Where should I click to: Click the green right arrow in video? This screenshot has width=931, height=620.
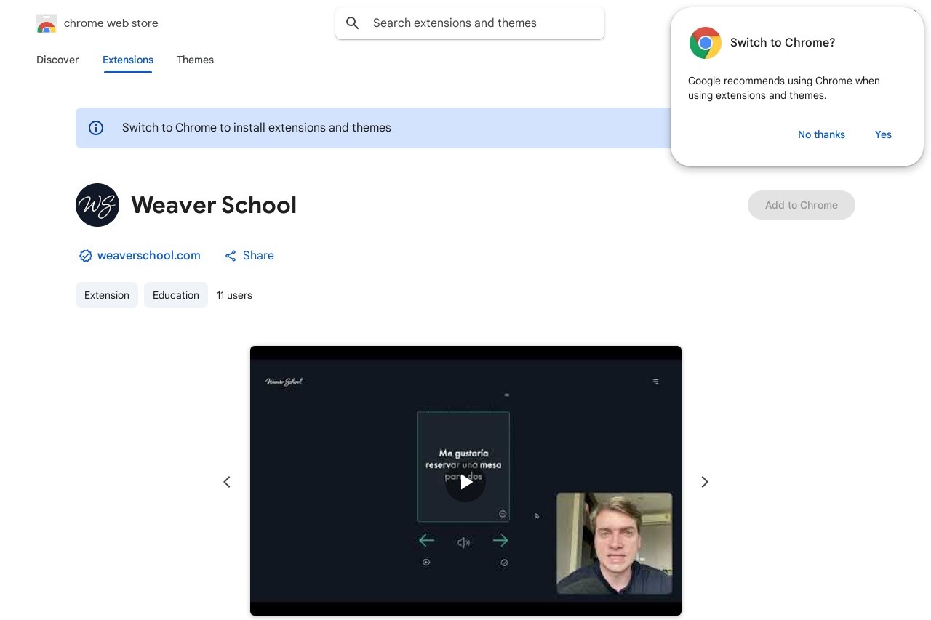pos(500,540)
